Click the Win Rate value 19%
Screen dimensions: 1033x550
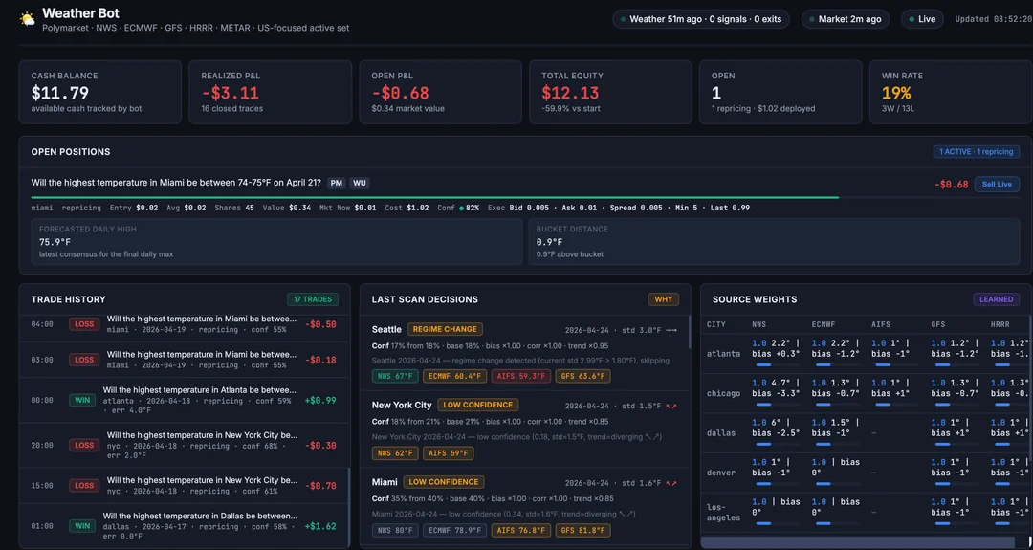(x=896, y=94)
